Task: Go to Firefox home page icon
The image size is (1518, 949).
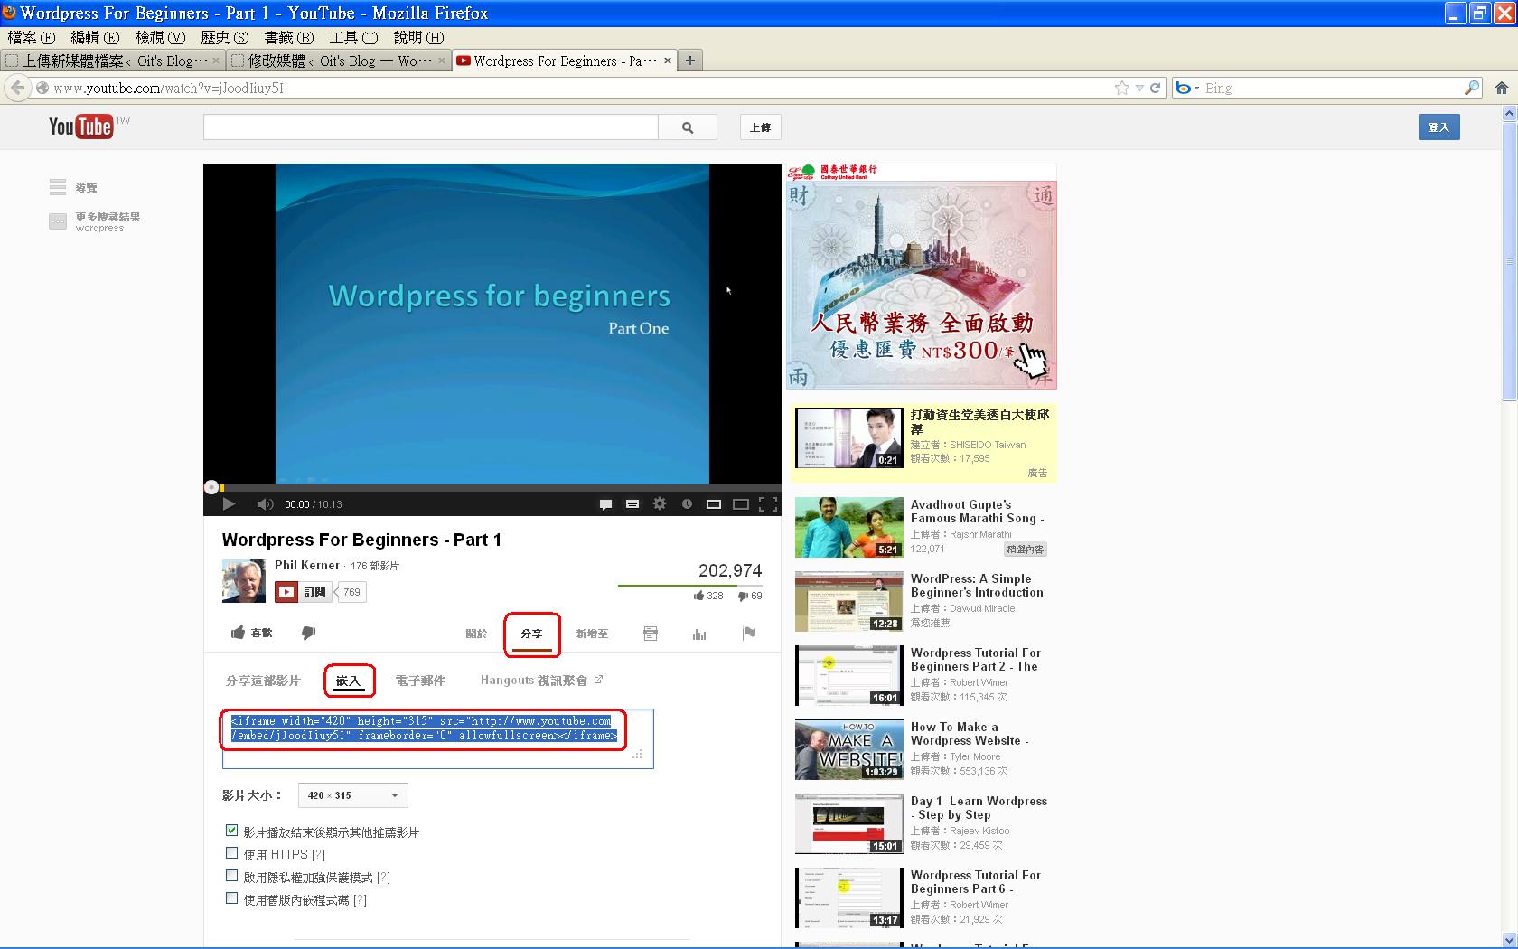Action: [1501, 88]
